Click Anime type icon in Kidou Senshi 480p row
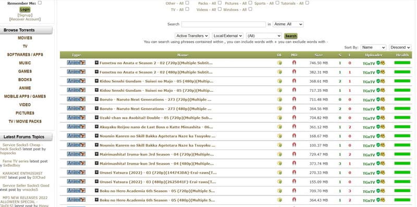This screenshot has width=417, height=207. click(76, 81)
